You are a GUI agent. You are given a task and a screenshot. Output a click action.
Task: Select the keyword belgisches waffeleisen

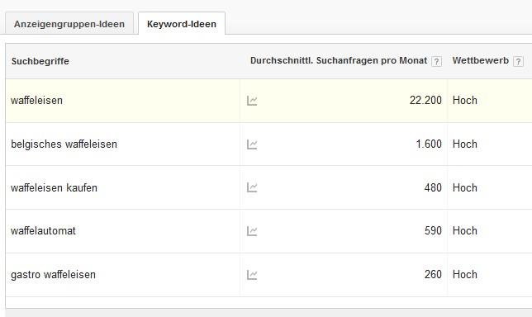tap(64, 144)
